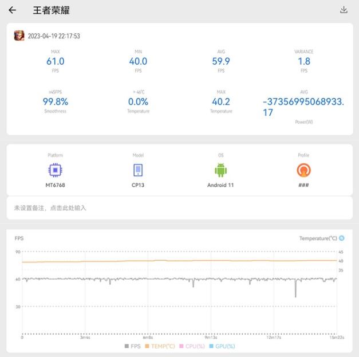Select the CP13 model device icon
The width and height of the screenshot is (359, 357).
pyautogui.click(x=138, y=170)
